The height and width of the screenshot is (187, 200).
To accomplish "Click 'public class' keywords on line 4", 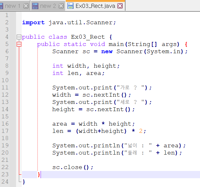I will click(44, 37).
